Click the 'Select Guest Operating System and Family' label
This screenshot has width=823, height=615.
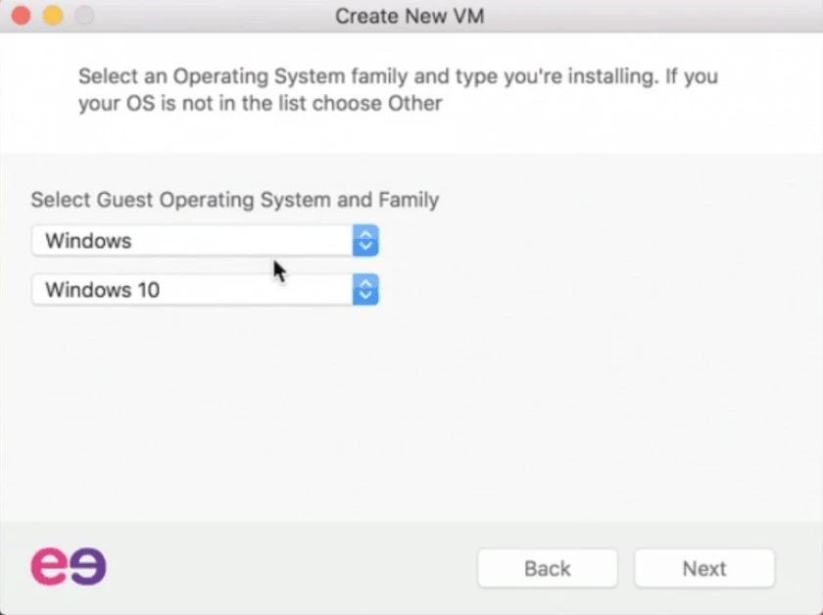point(234,200)
